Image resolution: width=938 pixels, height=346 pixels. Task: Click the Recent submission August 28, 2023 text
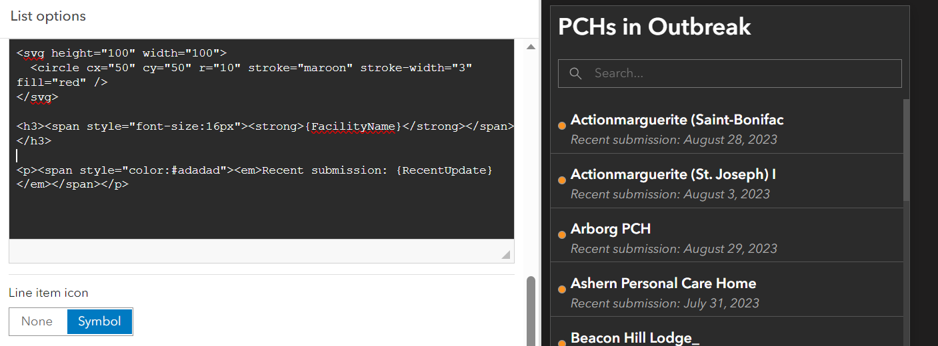click(673, 140)
